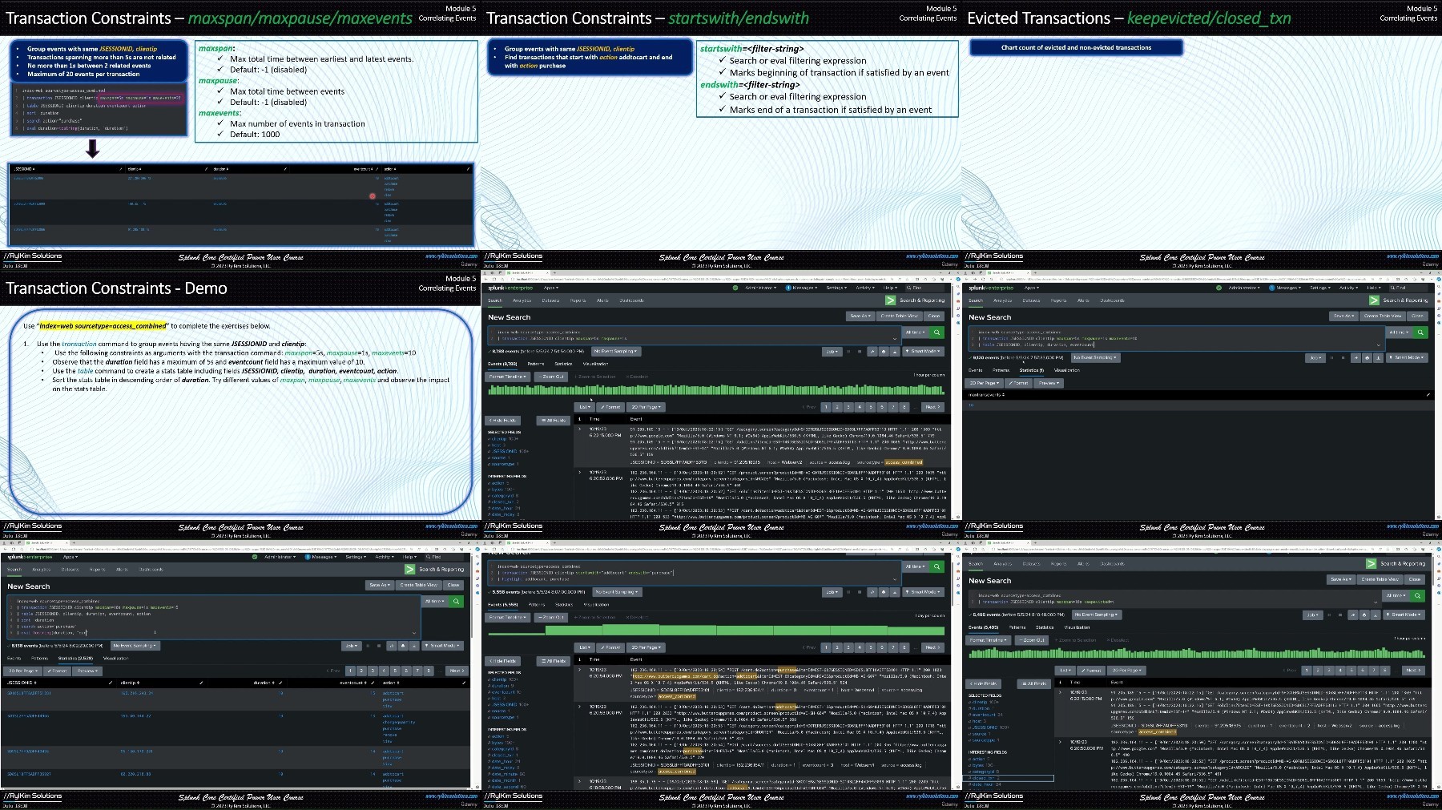Click export results icon in 8,788-events window

pyautogui.click(x=895, y=351)
